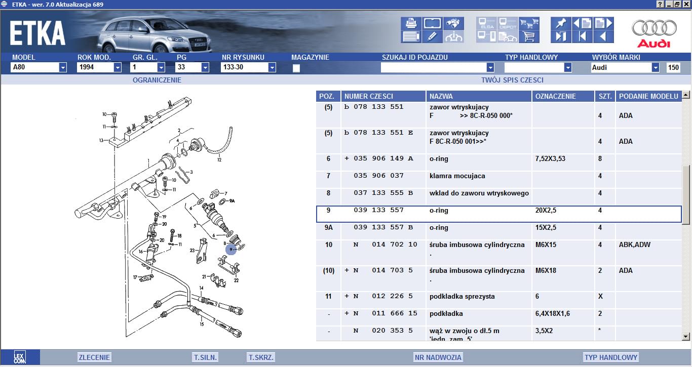Expand the PG dropdown showing 33
The height and width of the screenshot is (367, 692).
[x=205, y=67]
